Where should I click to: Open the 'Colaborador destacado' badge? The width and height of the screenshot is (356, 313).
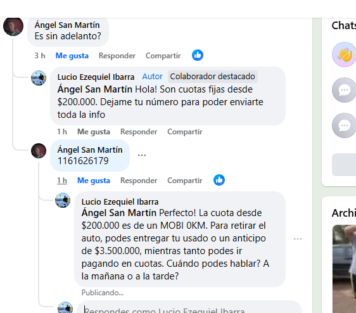212,77
